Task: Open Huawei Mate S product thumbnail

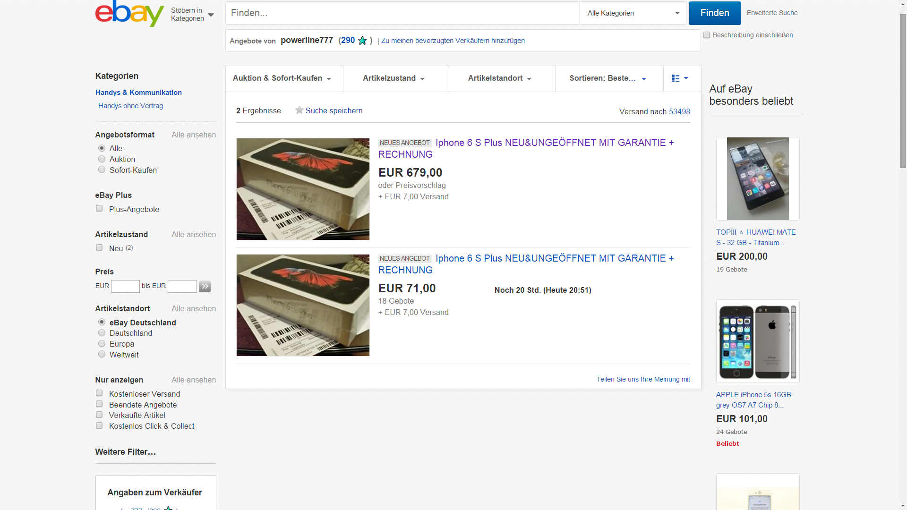Action: point(758,178)
